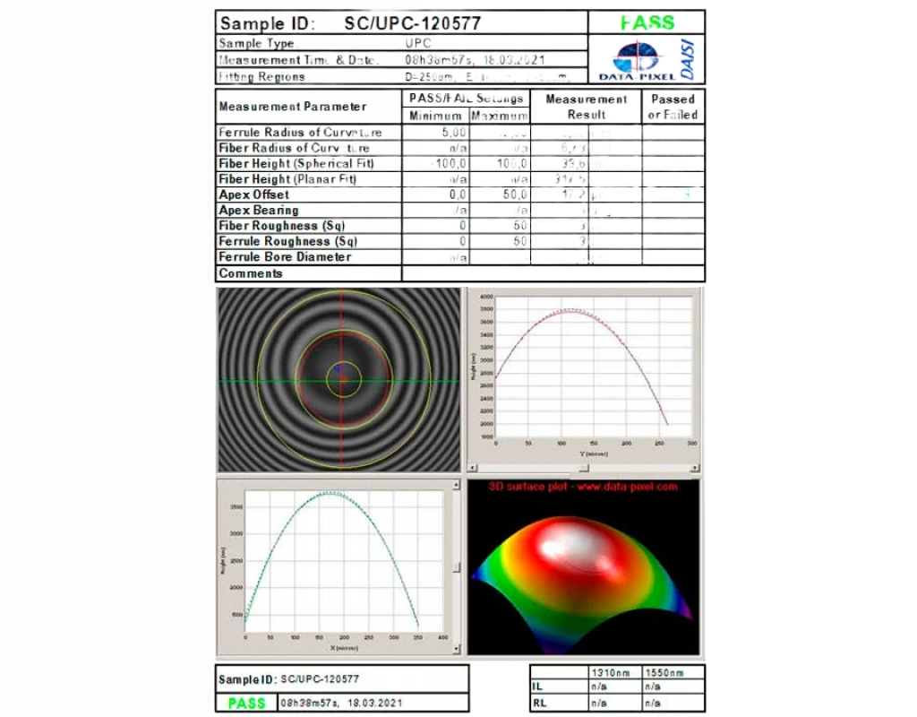Select the Y (microns) height profile chart
917x717 pixels.
pyautogui.click(x=584, y=376)
